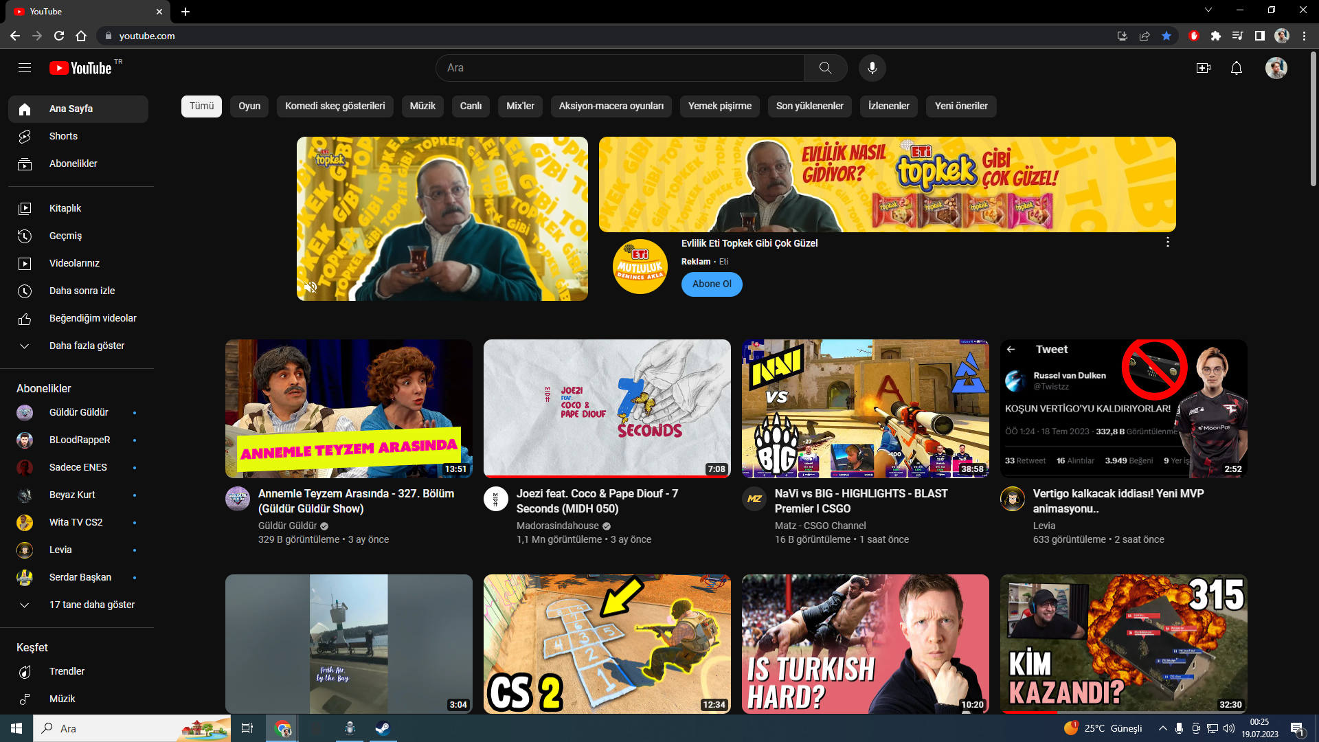This screenshot has height=742, width=1319.
Task: Select the Müzik filter chip
Action: 422,106
